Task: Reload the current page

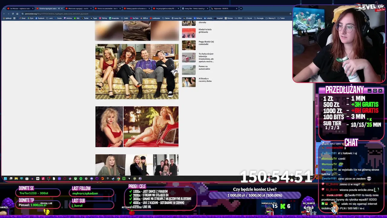Action: 13,14
